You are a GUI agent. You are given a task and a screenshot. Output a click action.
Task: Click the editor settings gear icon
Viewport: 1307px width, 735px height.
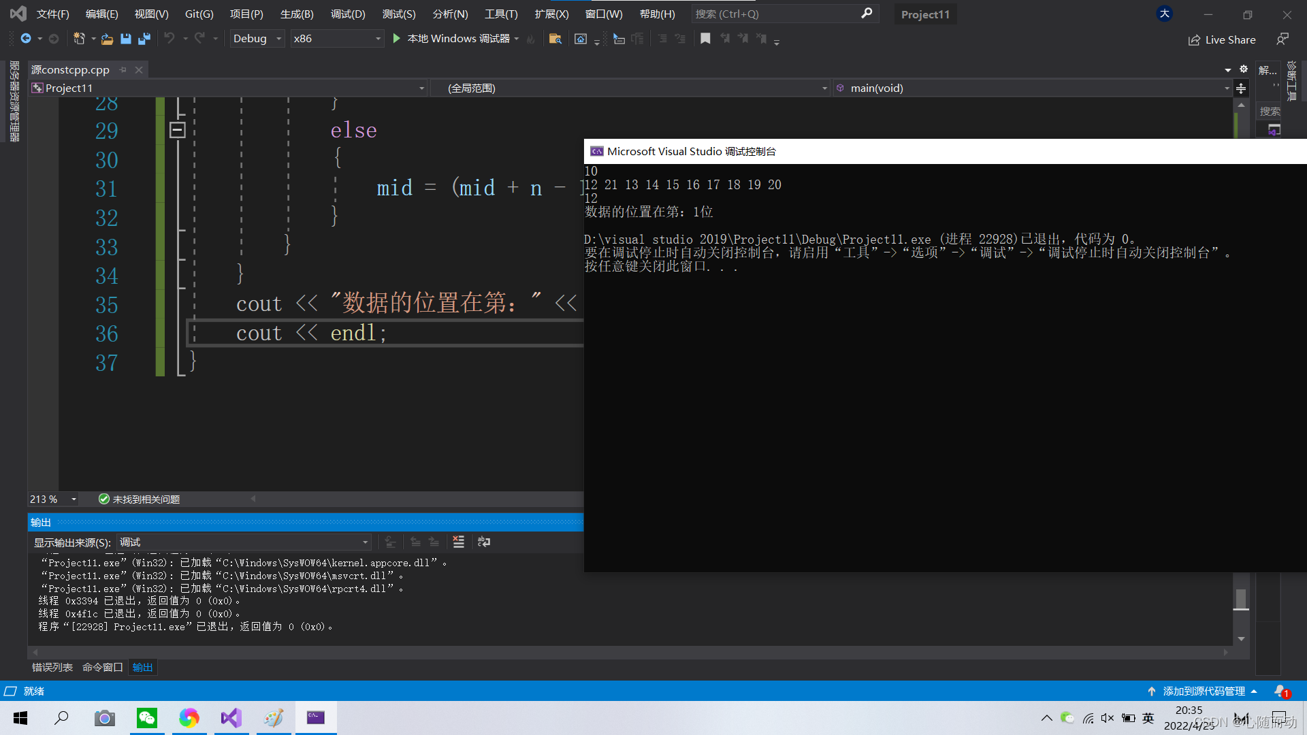[x=1244, y=69]
